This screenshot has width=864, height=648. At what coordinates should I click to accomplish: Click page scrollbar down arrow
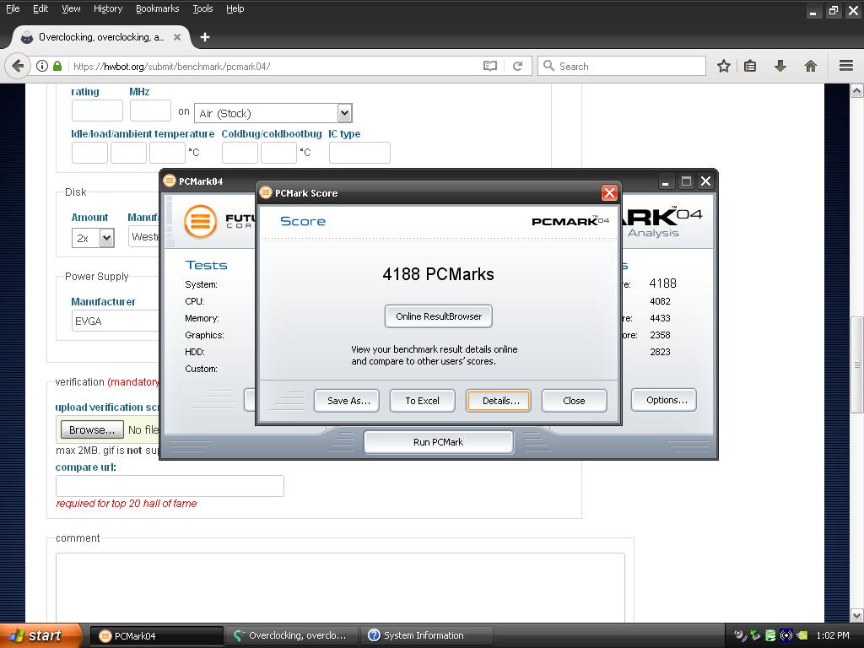[x=857, y=615]
